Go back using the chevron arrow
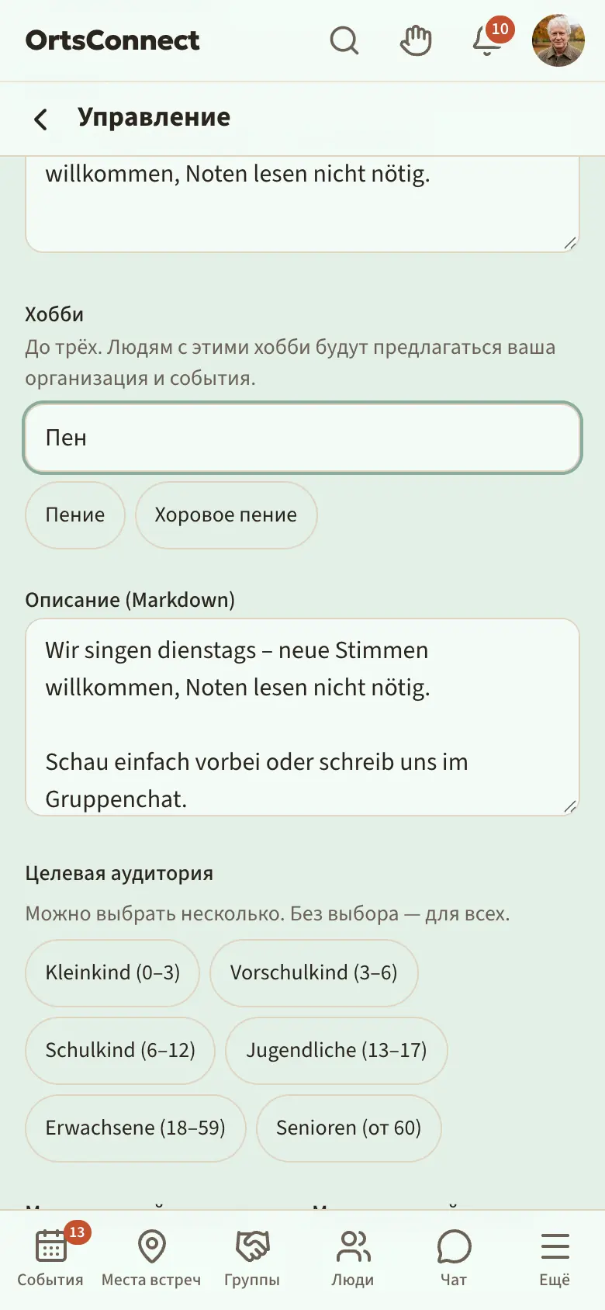The height and width of the screenshot is (1310, 605). tap(40, 119)
